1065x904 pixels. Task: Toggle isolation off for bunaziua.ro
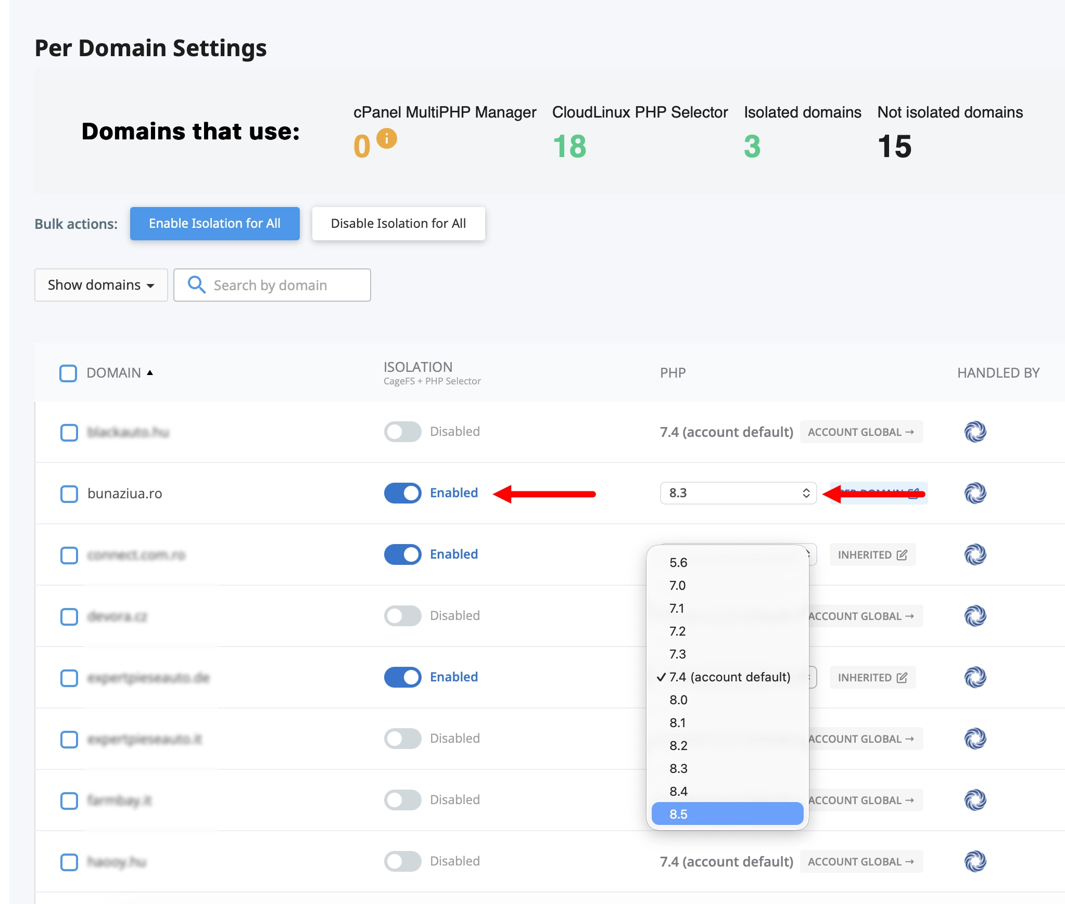coord(402,493)
